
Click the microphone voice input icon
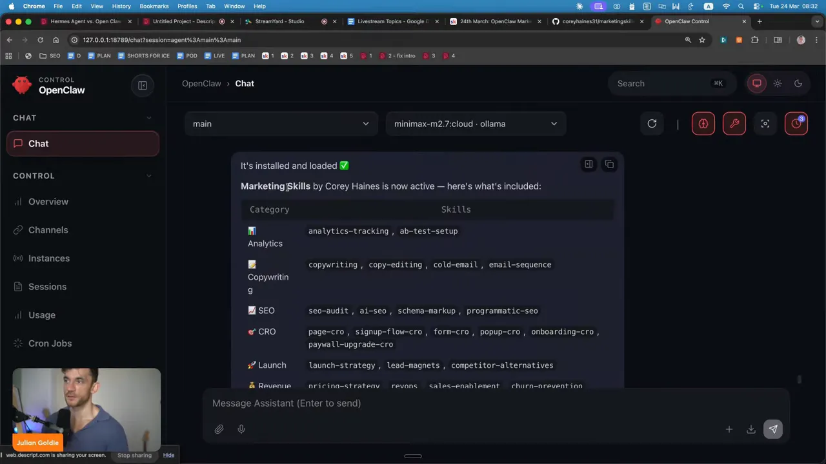click(241, 429)
